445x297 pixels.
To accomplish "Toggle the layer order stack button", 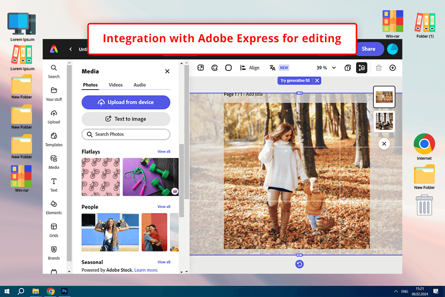I will [362, 68].
